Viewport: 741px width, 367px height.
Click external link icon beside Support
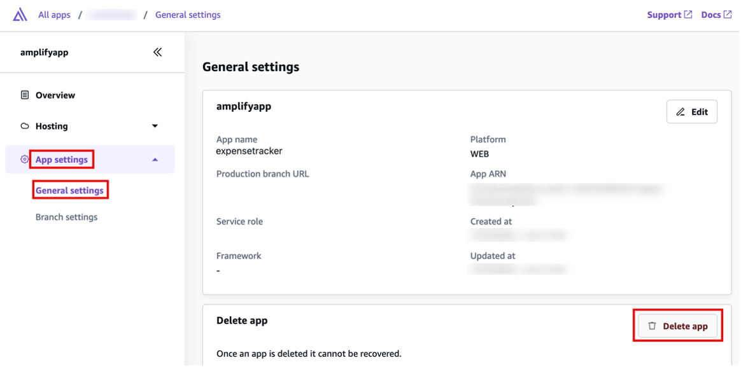coord(688,15)
